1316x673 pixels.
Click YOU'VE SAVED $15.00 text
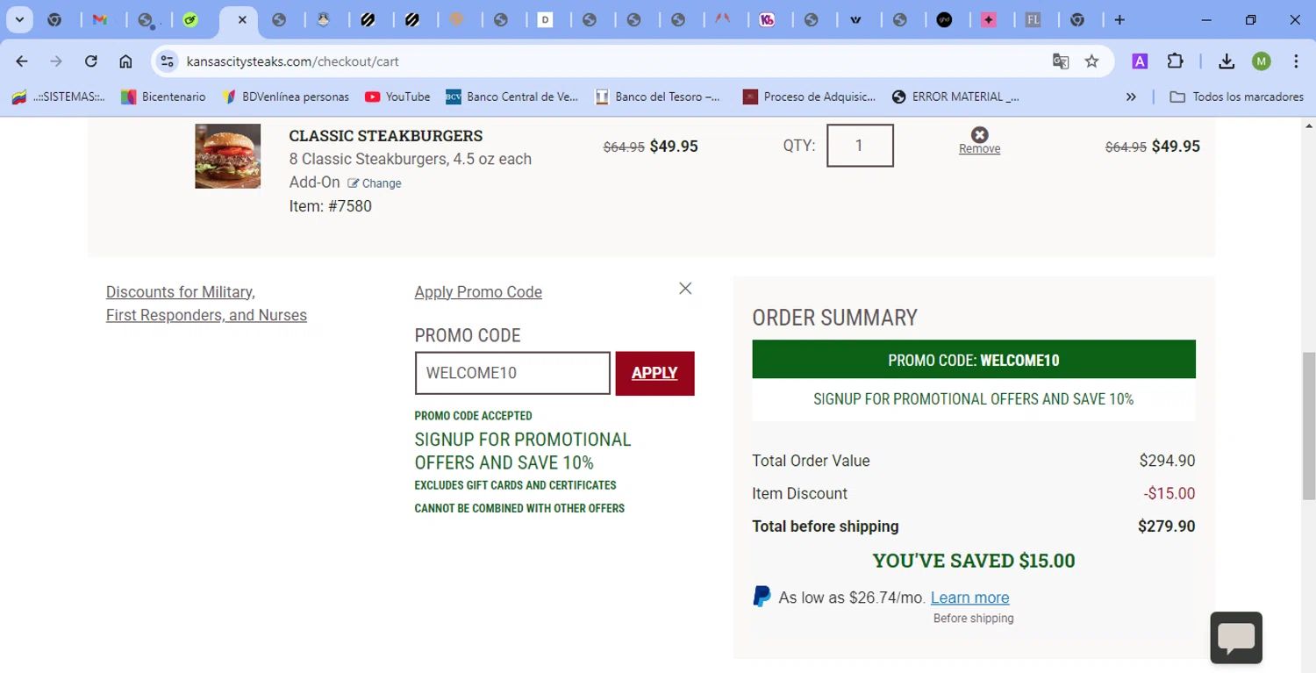[x=974, y=561]
